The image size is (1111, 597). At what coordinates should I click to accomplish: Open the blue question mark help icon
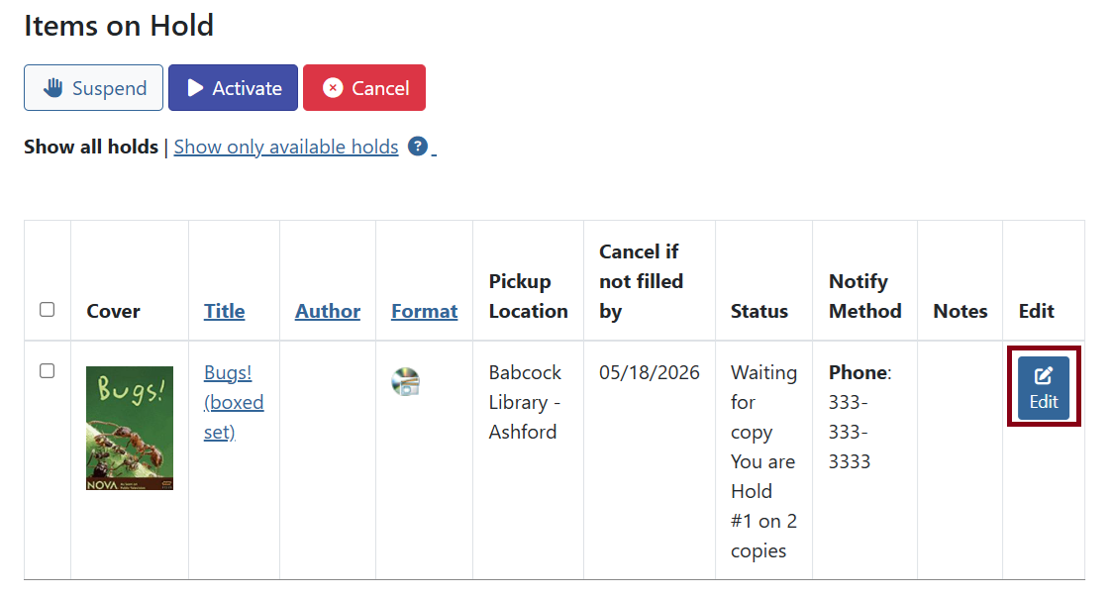click(418, 147)
